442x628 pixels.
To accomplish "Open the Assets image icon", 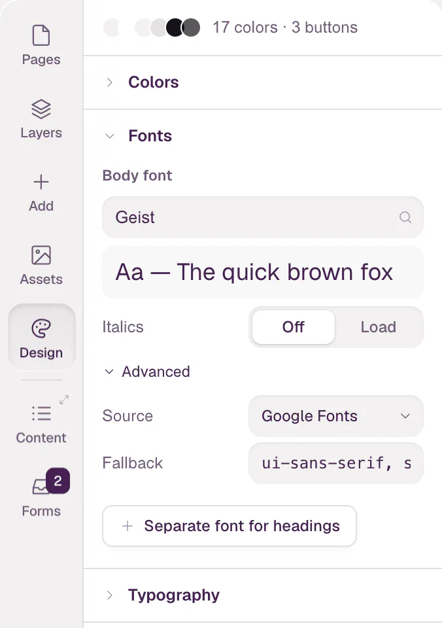I will pyautogui.click(x=41, y=255).
